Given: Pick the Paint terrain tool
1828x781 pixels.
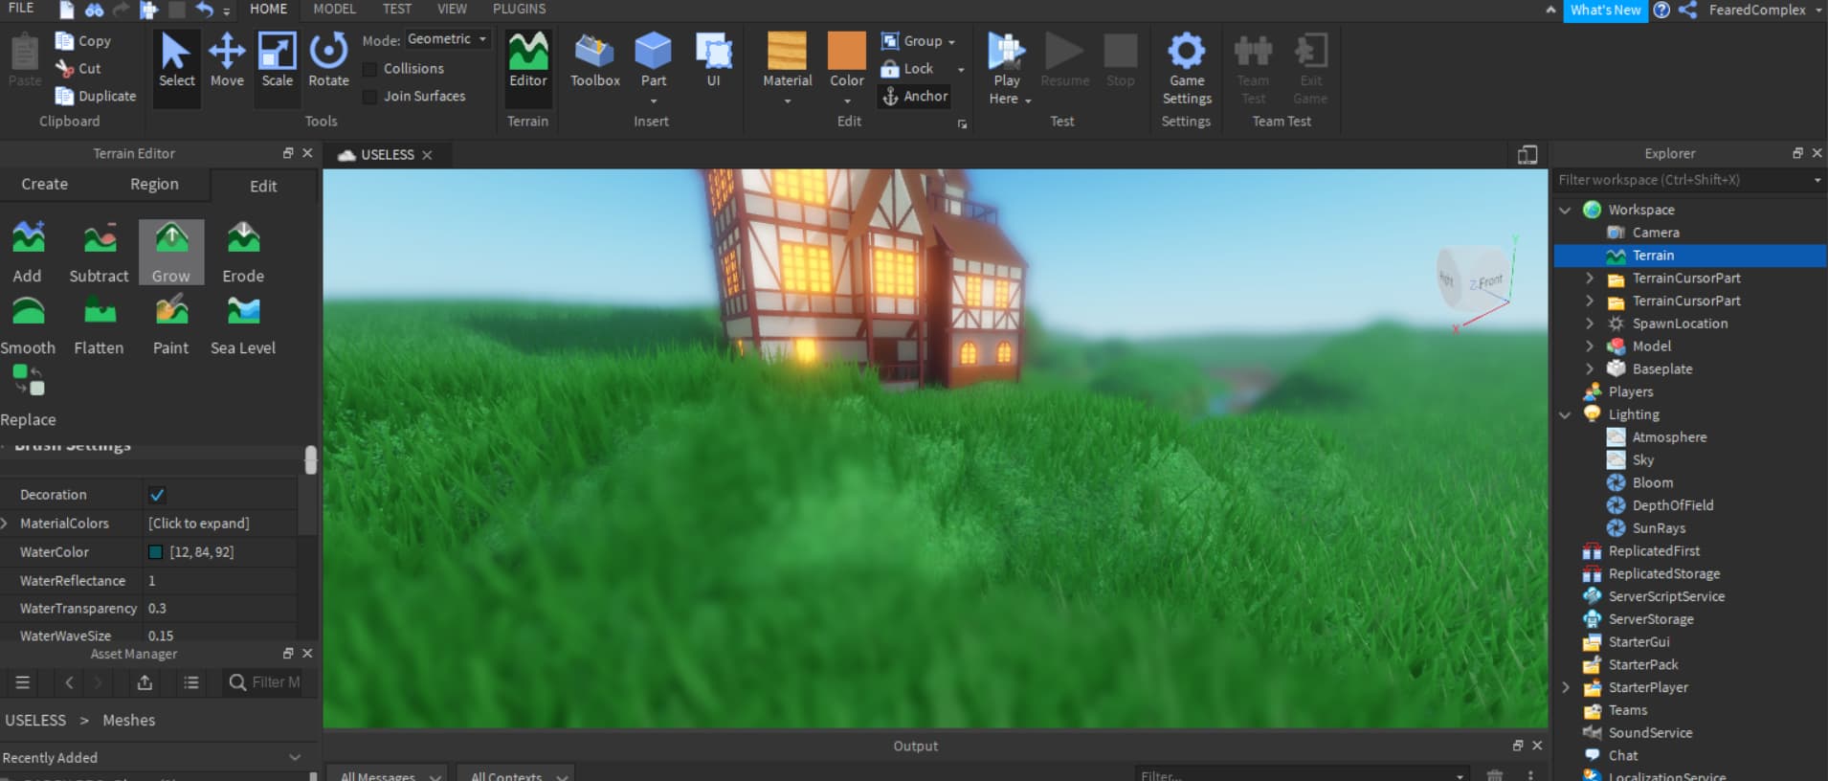Looking at the screenshot, I should [x=171, y=324].
